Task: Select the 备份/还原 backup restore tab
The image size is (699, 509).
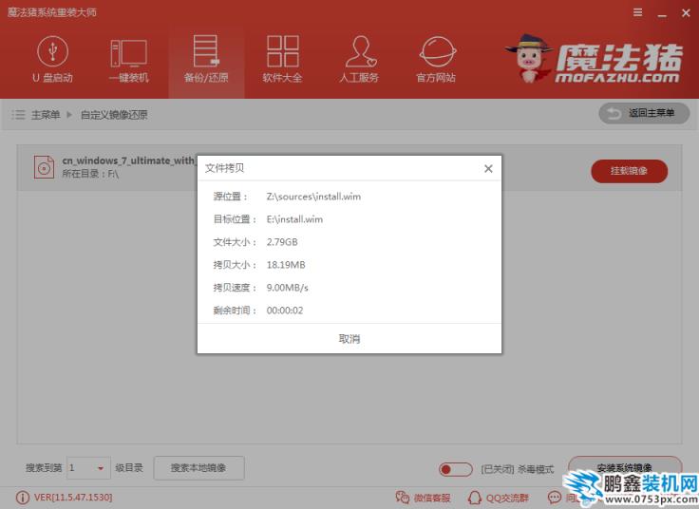Action: point(206,59)
